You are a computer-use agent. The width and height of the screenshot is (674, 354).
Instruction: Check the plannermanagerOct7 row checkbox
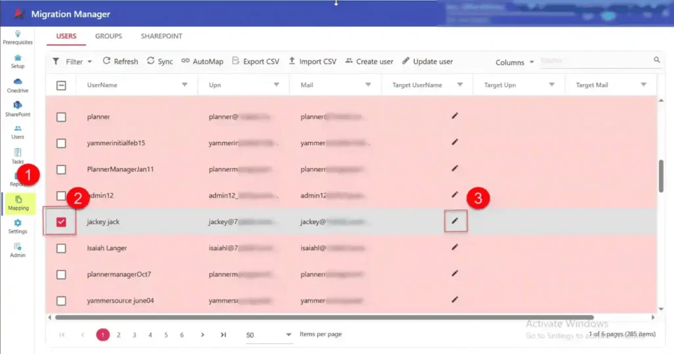(61, 275)
